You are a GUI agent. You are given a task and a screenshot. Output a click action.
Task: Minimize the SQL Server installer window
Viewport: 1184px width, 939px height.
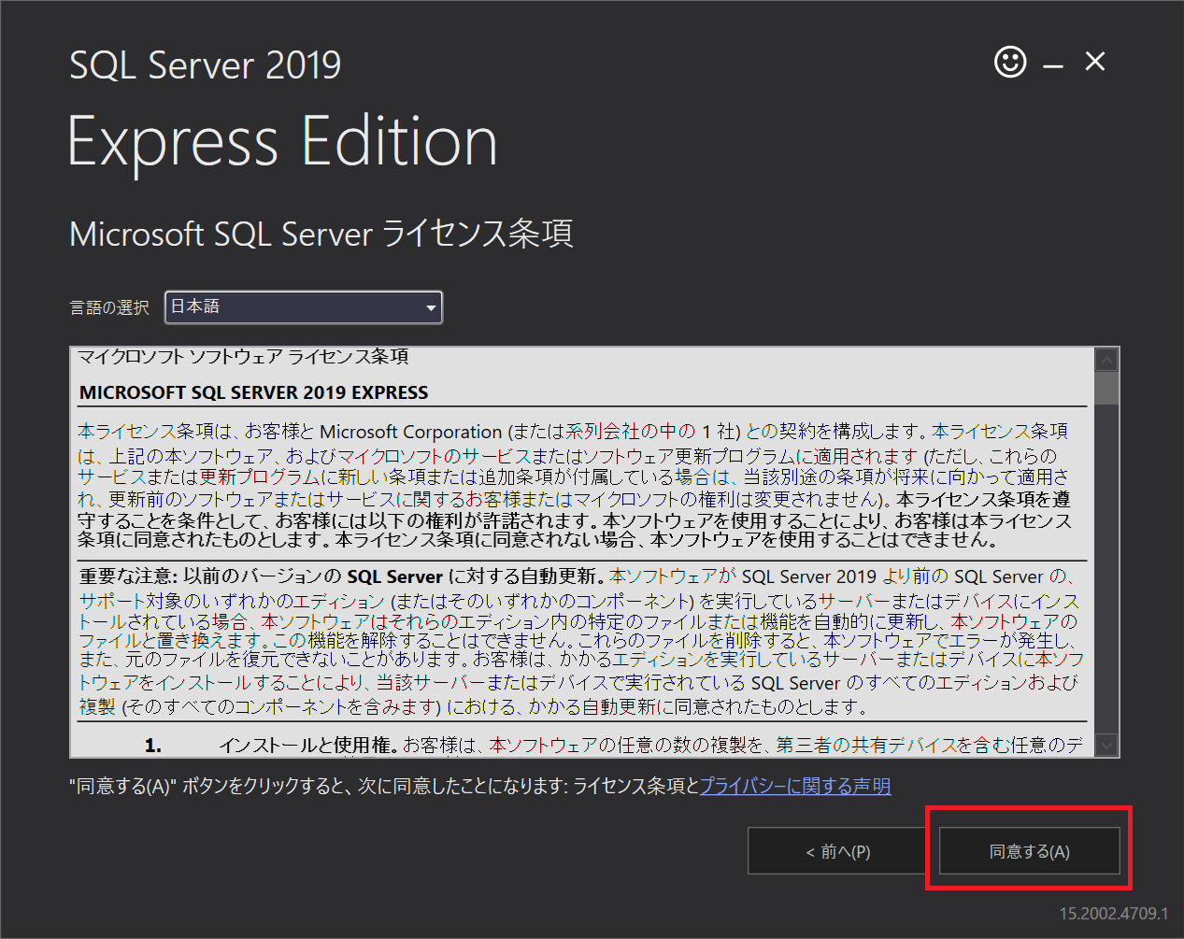coord(1053,65)
